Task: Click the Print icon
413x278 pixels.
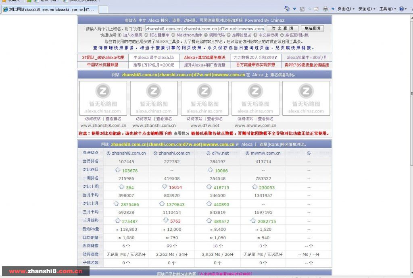Action: pos(325,9)
